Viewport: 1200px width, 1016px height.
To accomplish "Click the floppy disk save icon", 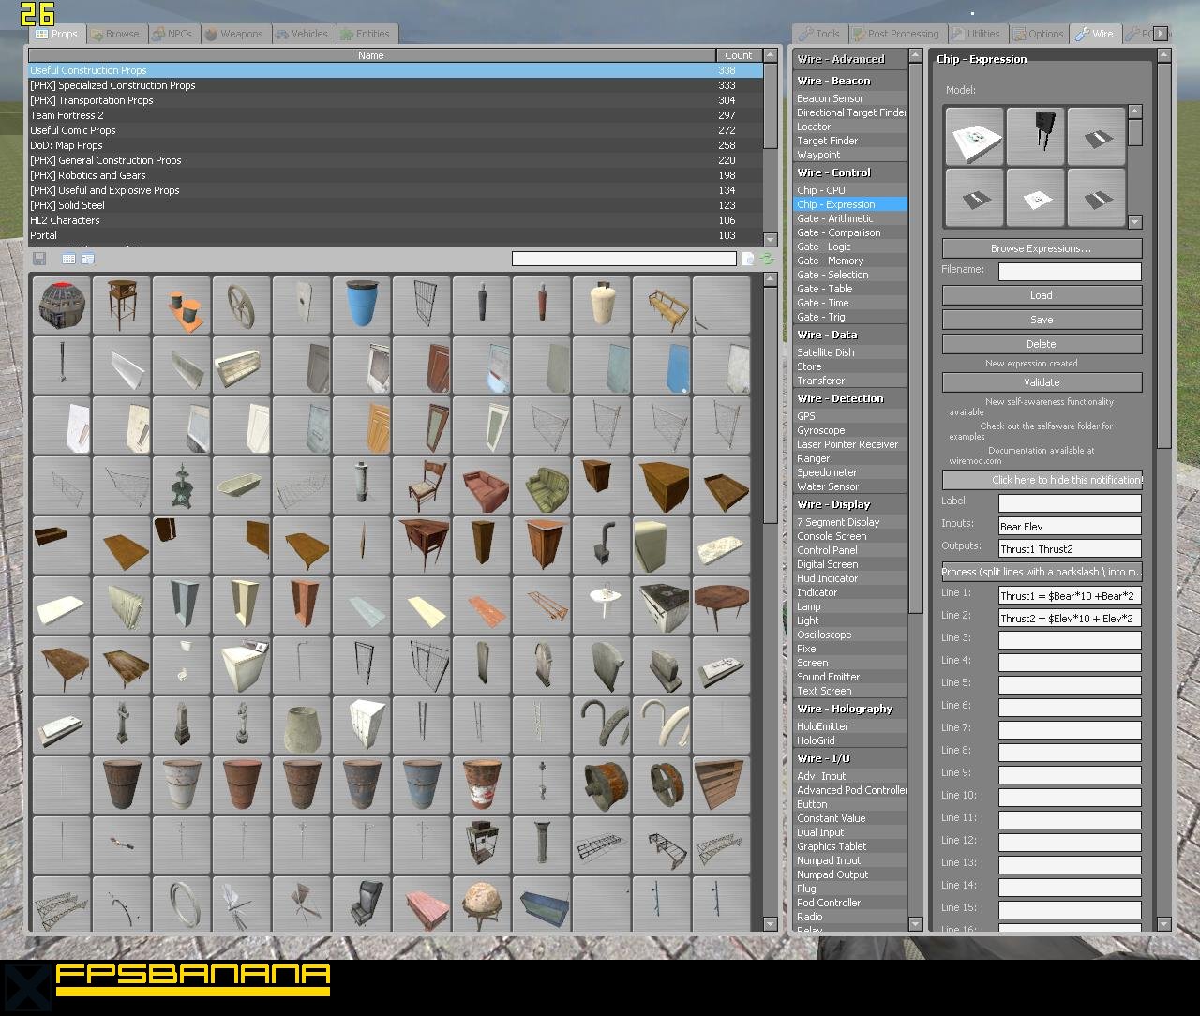I will [x=39, y=259].
